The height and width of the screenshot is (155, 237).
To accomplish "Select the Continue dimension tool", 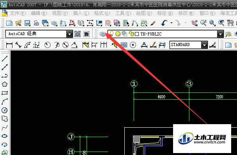I will point(104,45).
